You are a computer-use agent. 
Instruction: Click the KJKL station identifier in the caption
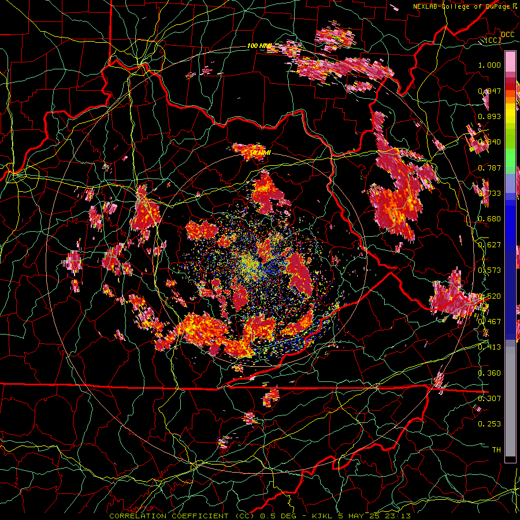[x=324, y=516]
